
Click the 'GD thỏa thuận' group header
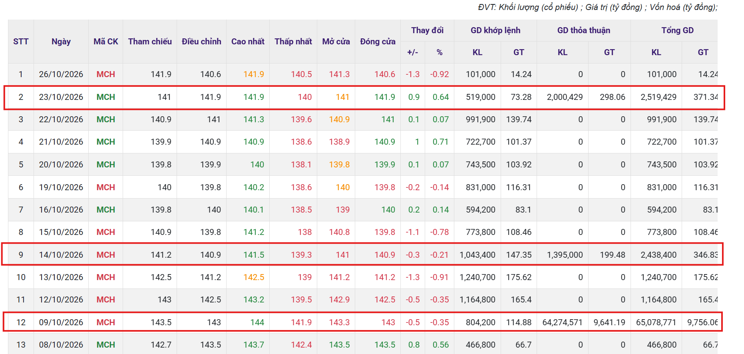[x=584, y=30]
